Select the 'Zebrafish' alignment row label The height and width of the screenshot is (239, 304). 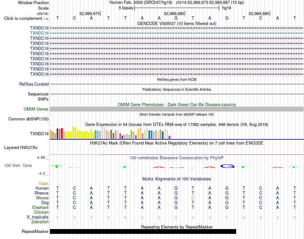click(40, 222)
